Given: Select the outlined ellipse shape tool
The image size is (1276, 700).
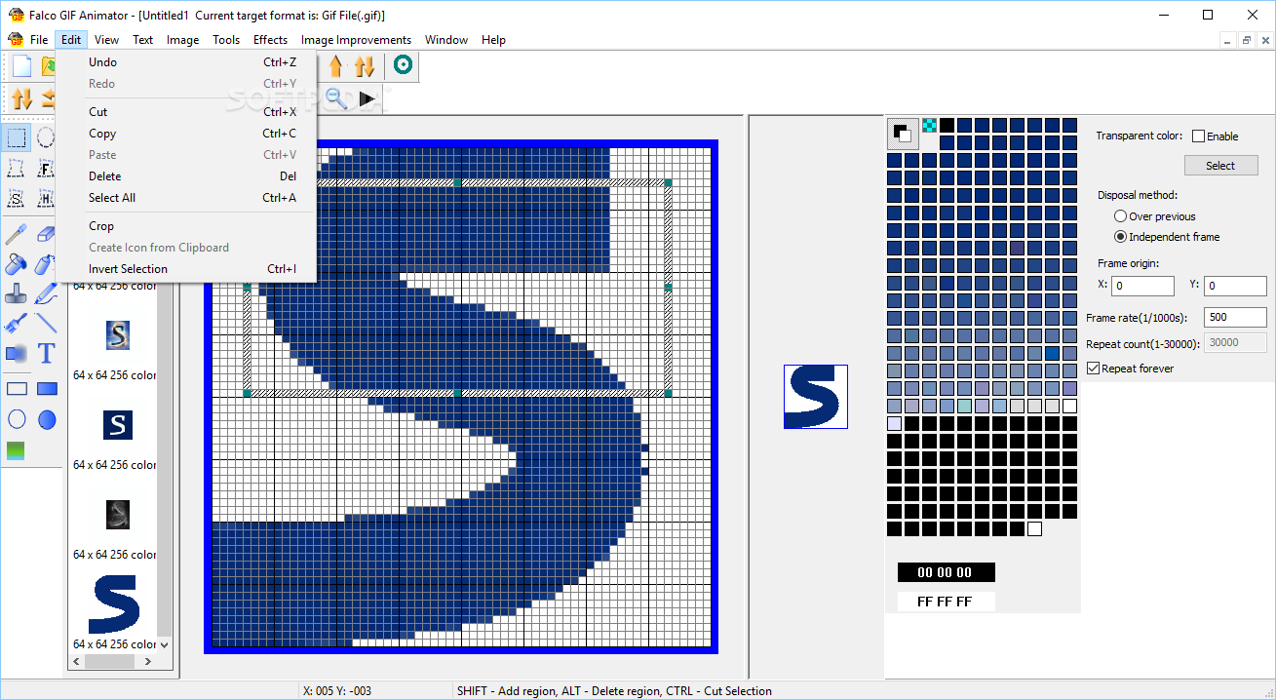Looking at the screenshot, I should [17, 419].
